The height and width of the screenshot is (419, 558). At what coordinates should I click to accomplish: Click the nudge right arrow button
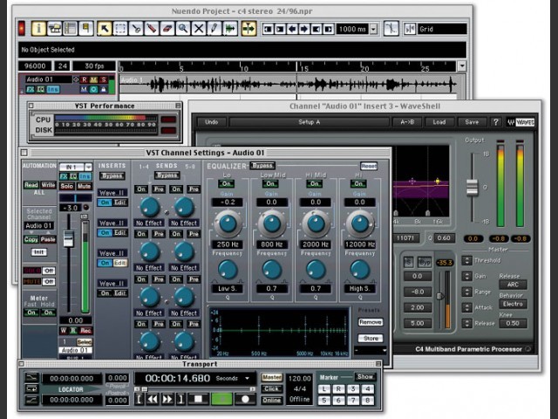click(304, 29)
